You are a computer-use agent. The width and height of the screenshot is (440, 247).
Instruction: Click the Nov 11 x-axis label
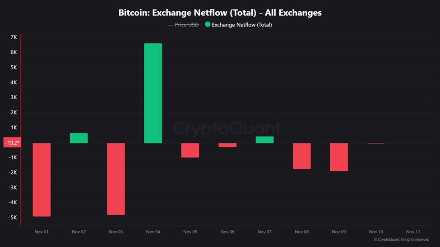click(x=413, y=232)
